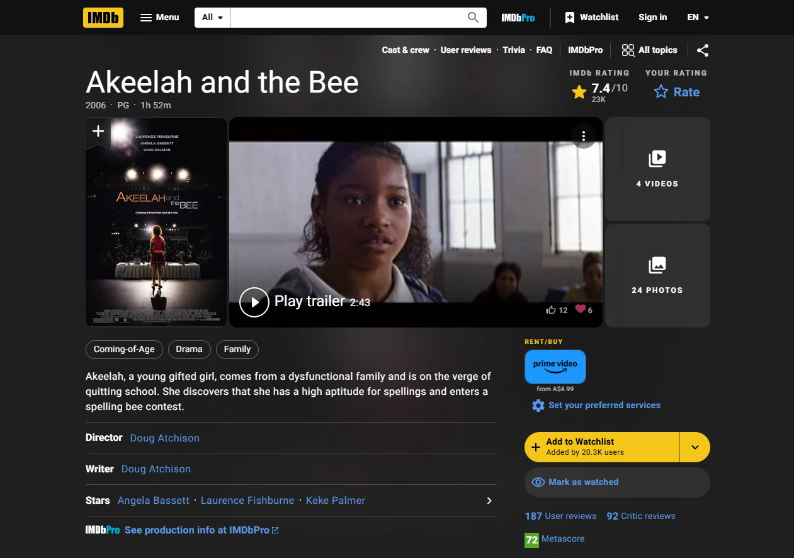
Task: Add the poster to Watchlist via plus ribbon
Action: point(98,131)
